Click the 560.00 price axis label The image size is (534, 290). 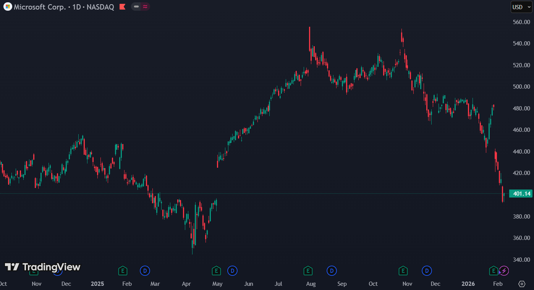point(521,22)
